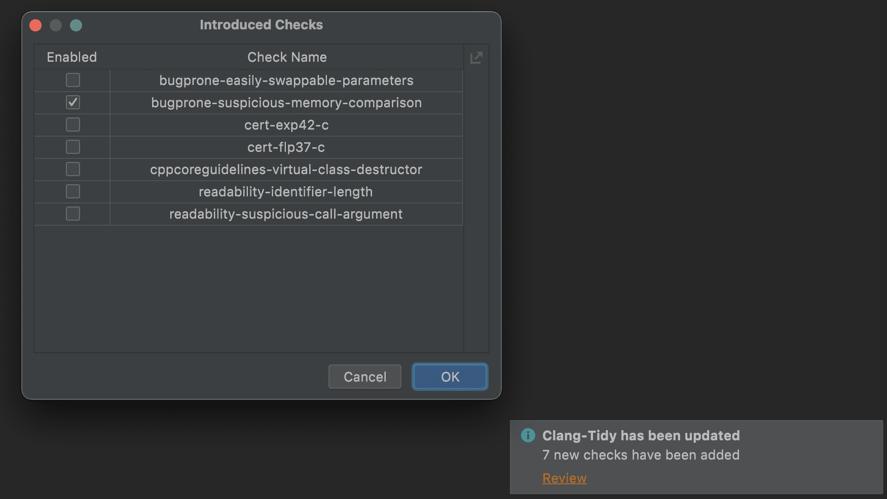Click the Clang-Tidy has been updated title
The width and height of the screenshot is (887, 499).
coord(641,436)
